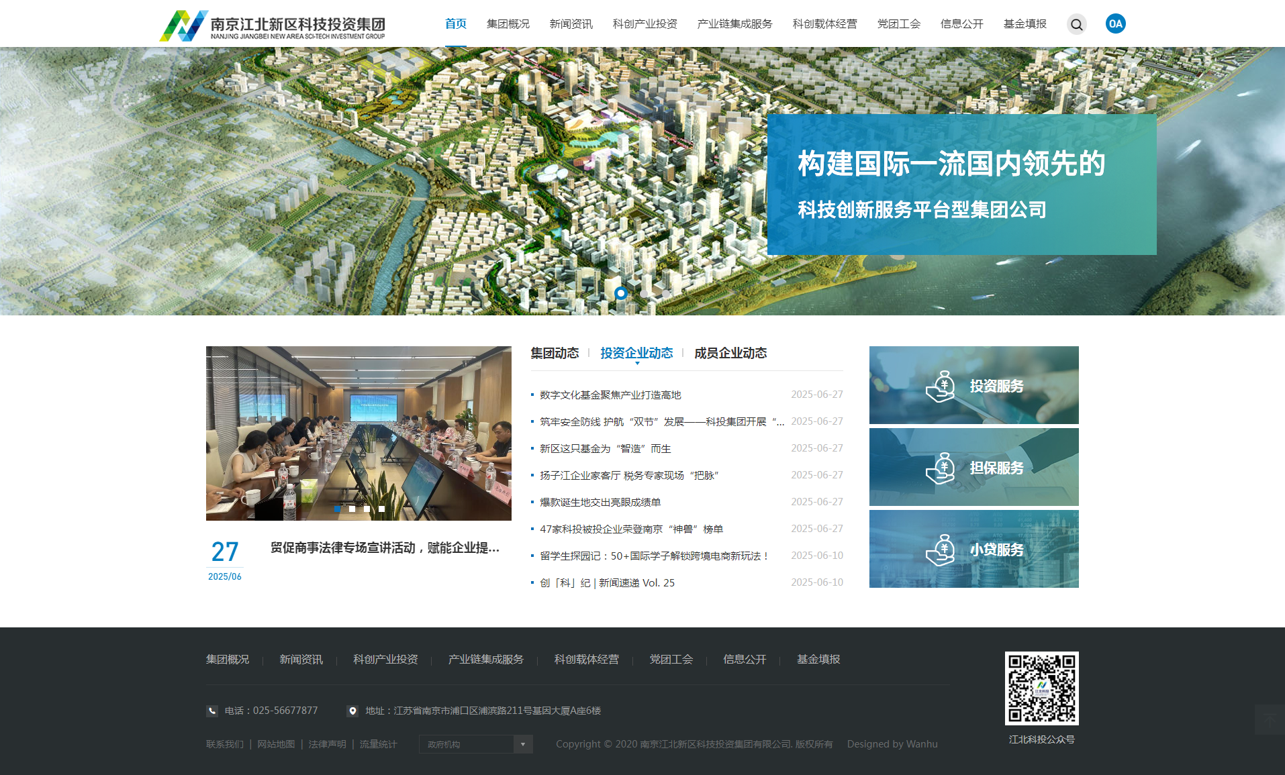Open the 新闻资讯 navigation menu
This screenshot has height=775, width=1285.
coord(570,23)
